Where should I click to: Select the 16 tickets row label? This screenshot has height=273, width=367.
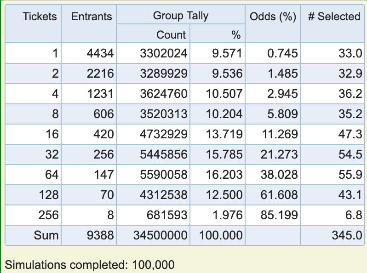pos(52,134)
